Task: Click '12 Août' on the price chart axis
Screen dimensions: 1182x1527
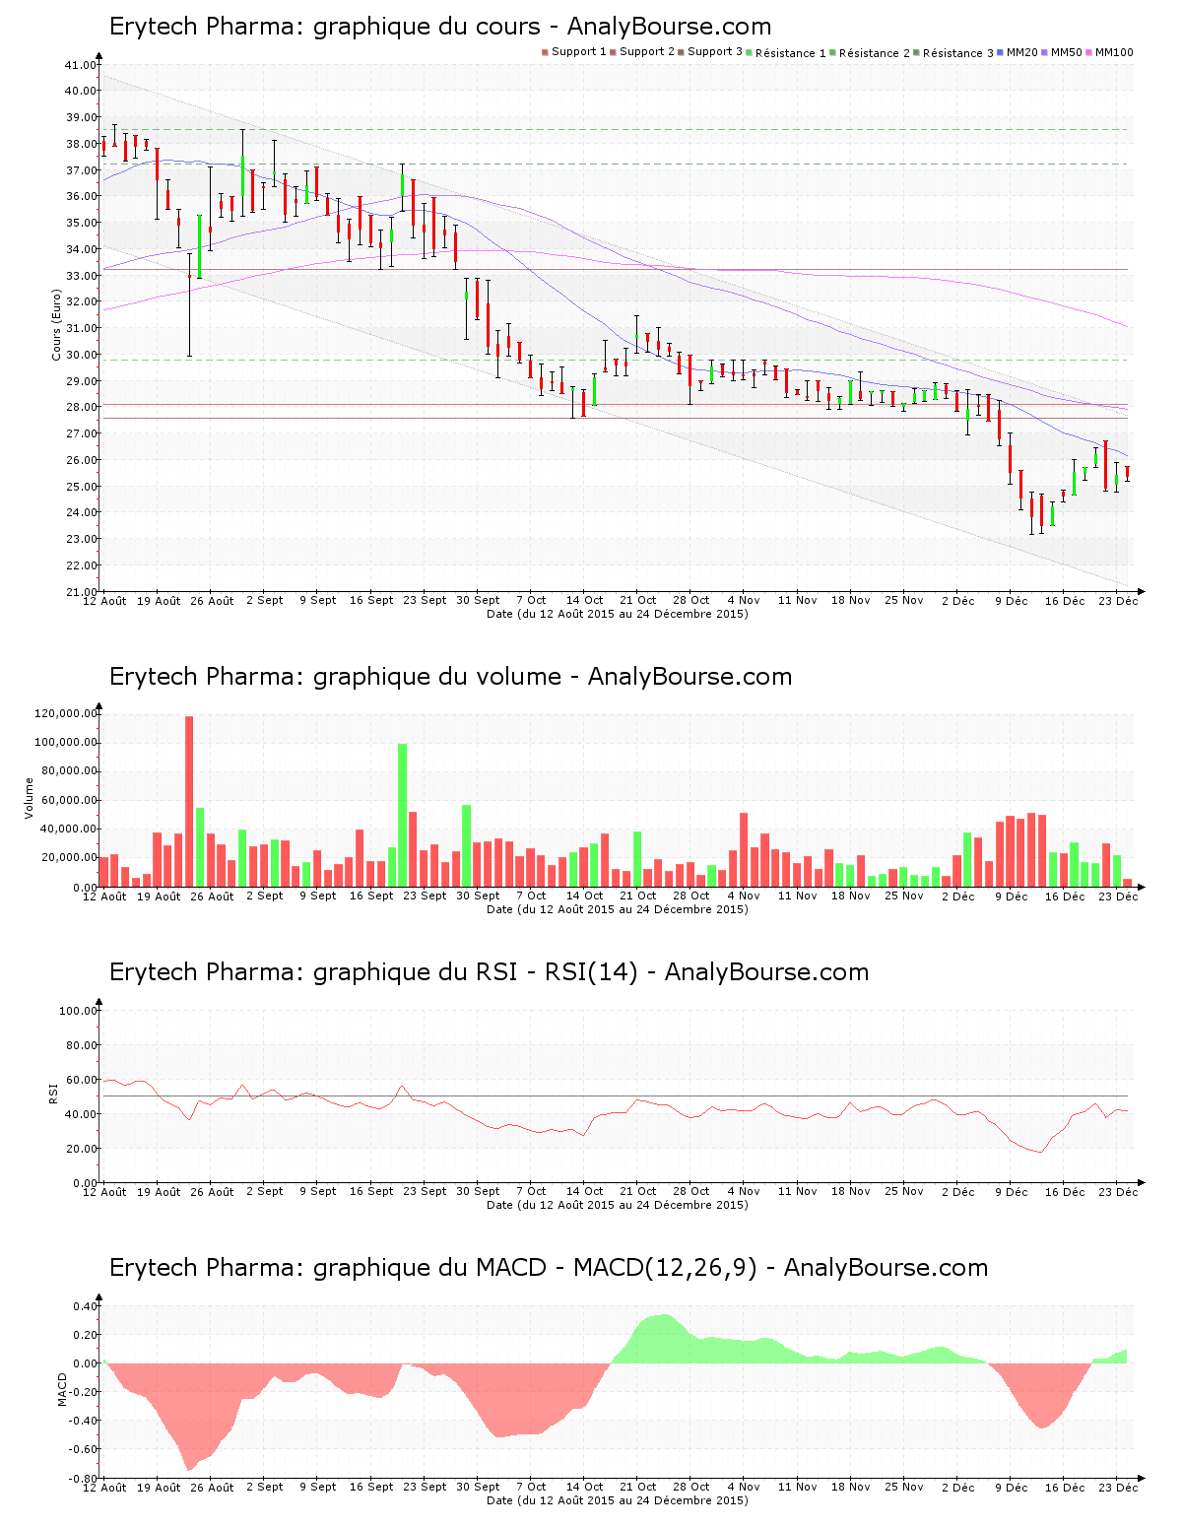Action: [x=104, y=601]
